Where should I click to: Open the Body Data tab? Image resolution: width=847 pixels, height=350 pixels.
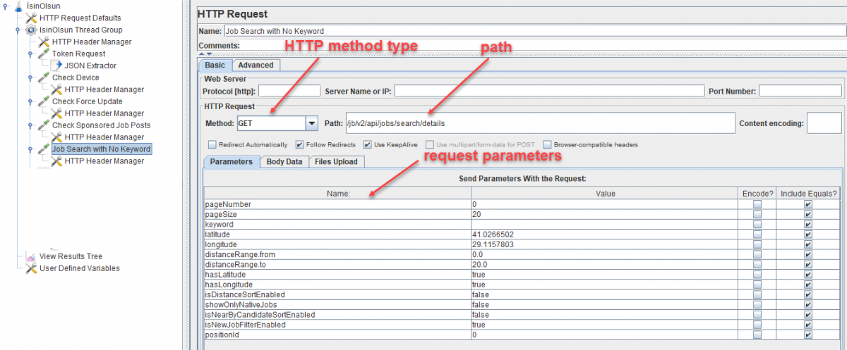284,161
